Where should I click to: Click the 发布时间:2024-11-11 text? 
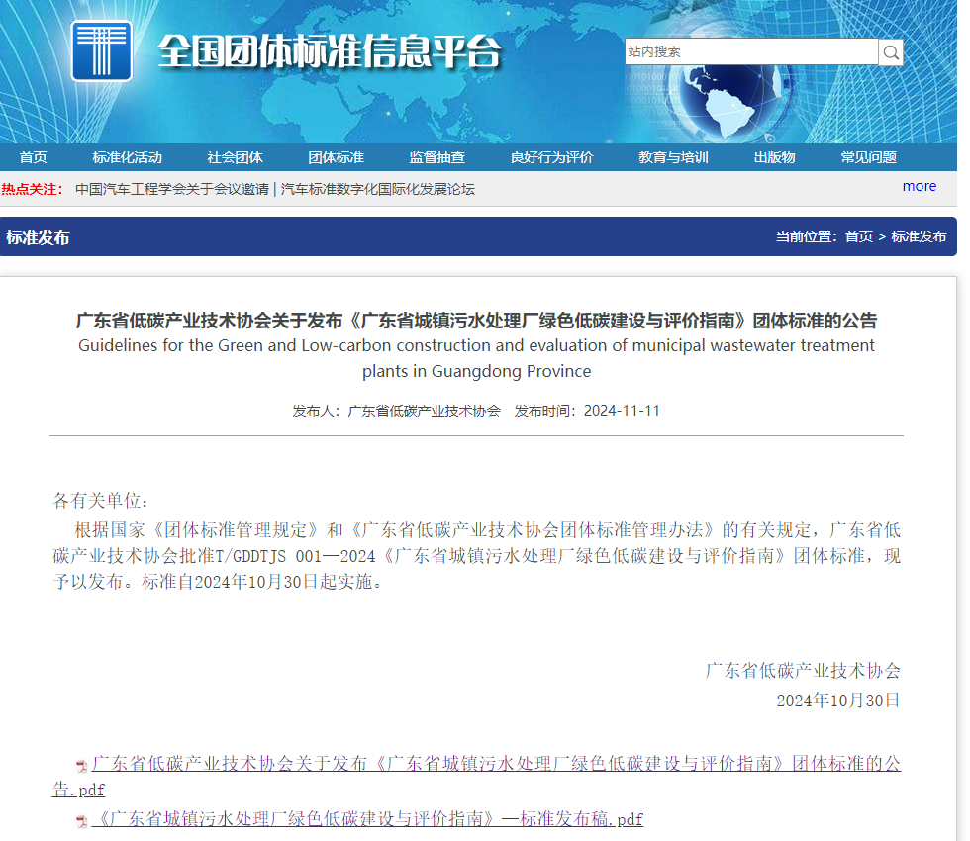(587, 411)
